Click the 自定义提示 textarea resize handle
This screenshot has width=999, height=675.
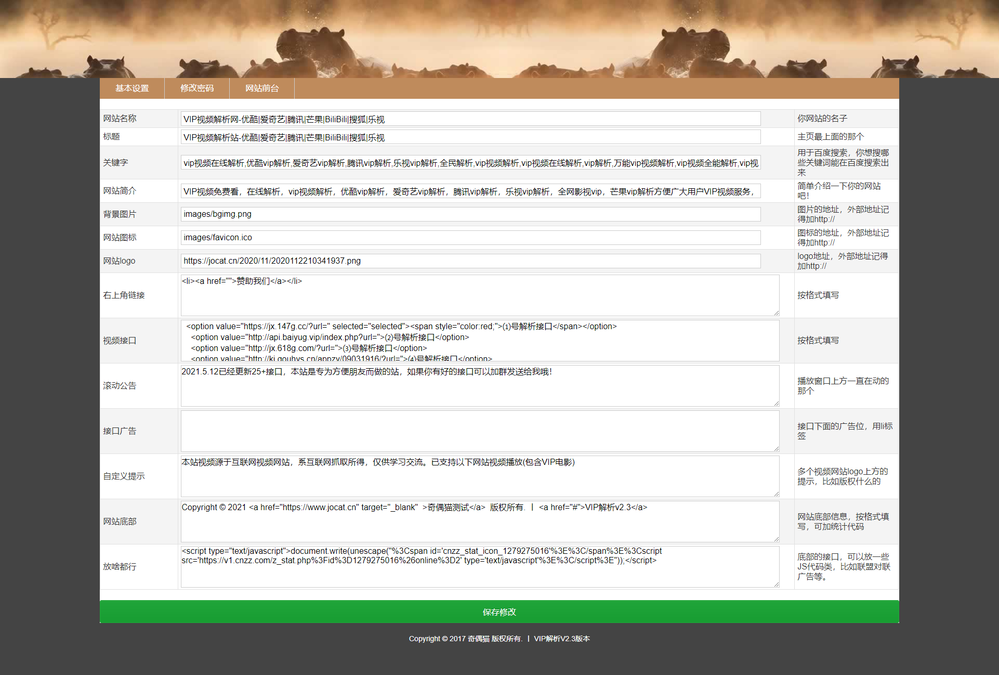coord(776,494)
